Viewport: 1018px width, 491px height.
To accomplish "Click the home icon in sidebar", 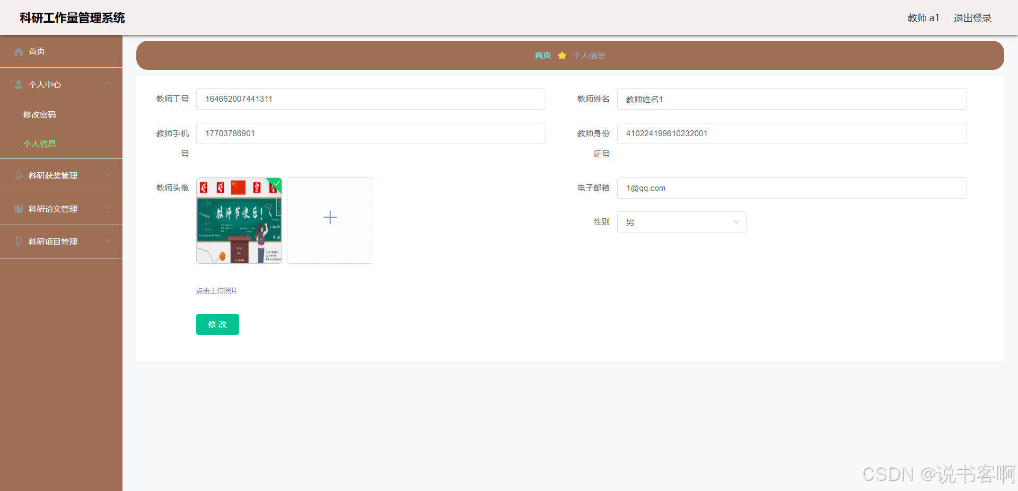I will [x=19, y=51].
